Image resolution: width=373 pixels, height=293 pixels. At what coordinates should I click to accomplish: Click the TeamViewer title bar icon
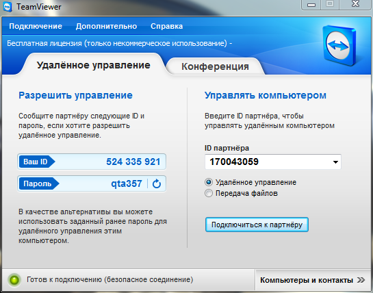[x=8, y=7]
